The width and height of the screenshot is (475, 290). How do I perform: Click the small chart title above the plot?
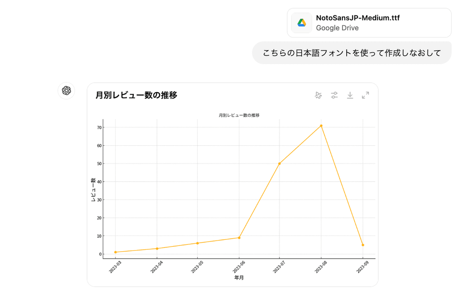pyautogui.click(x=239, y=115)
